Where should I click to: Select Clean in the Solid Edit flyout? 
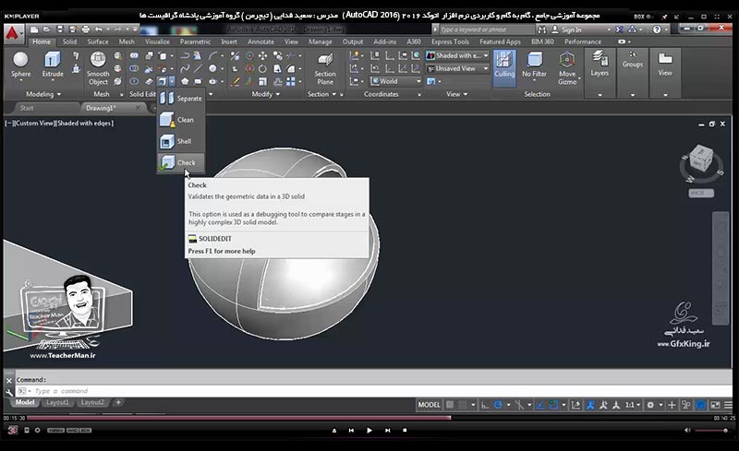[181, 120]
